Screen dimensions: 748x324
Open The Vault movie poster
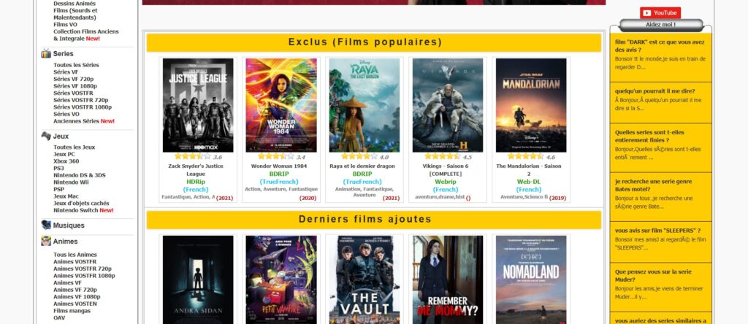[365, 279]
